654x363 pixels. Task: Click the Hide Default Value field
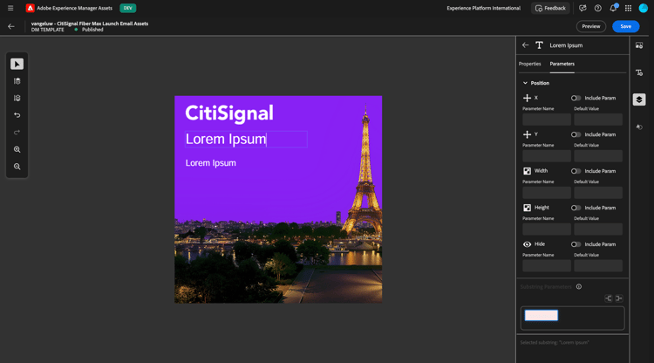pos(598,266)
